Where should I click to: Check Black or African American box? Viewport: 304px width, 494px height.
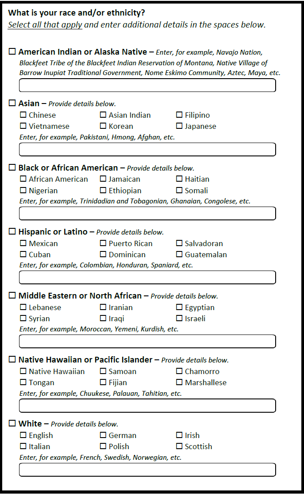tap(12, 167)
